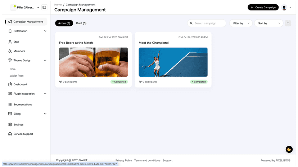This screenshot has height=167, width=298.
Task: Switch to the Draft (0) tab
Action: 81,23
